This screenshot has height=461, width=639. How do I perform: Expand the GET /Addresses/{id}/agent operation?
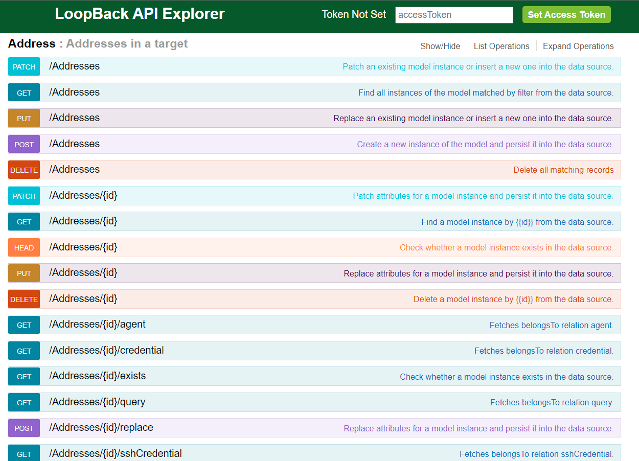[x=97, y=325]
